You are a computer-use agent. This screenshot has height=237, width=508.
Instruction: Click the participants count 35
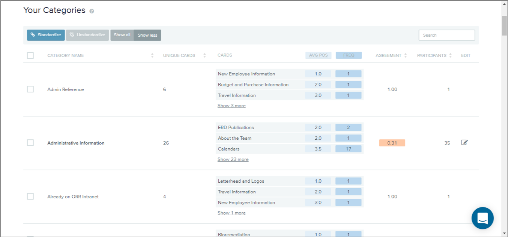[x=447, y=143]
